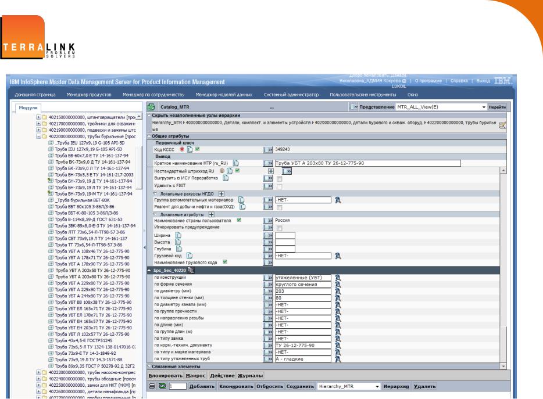This screenshot has height=399, width=543.
Task: Open the Менеджер по сотрудничеству menu
Action: click(153, 95)
